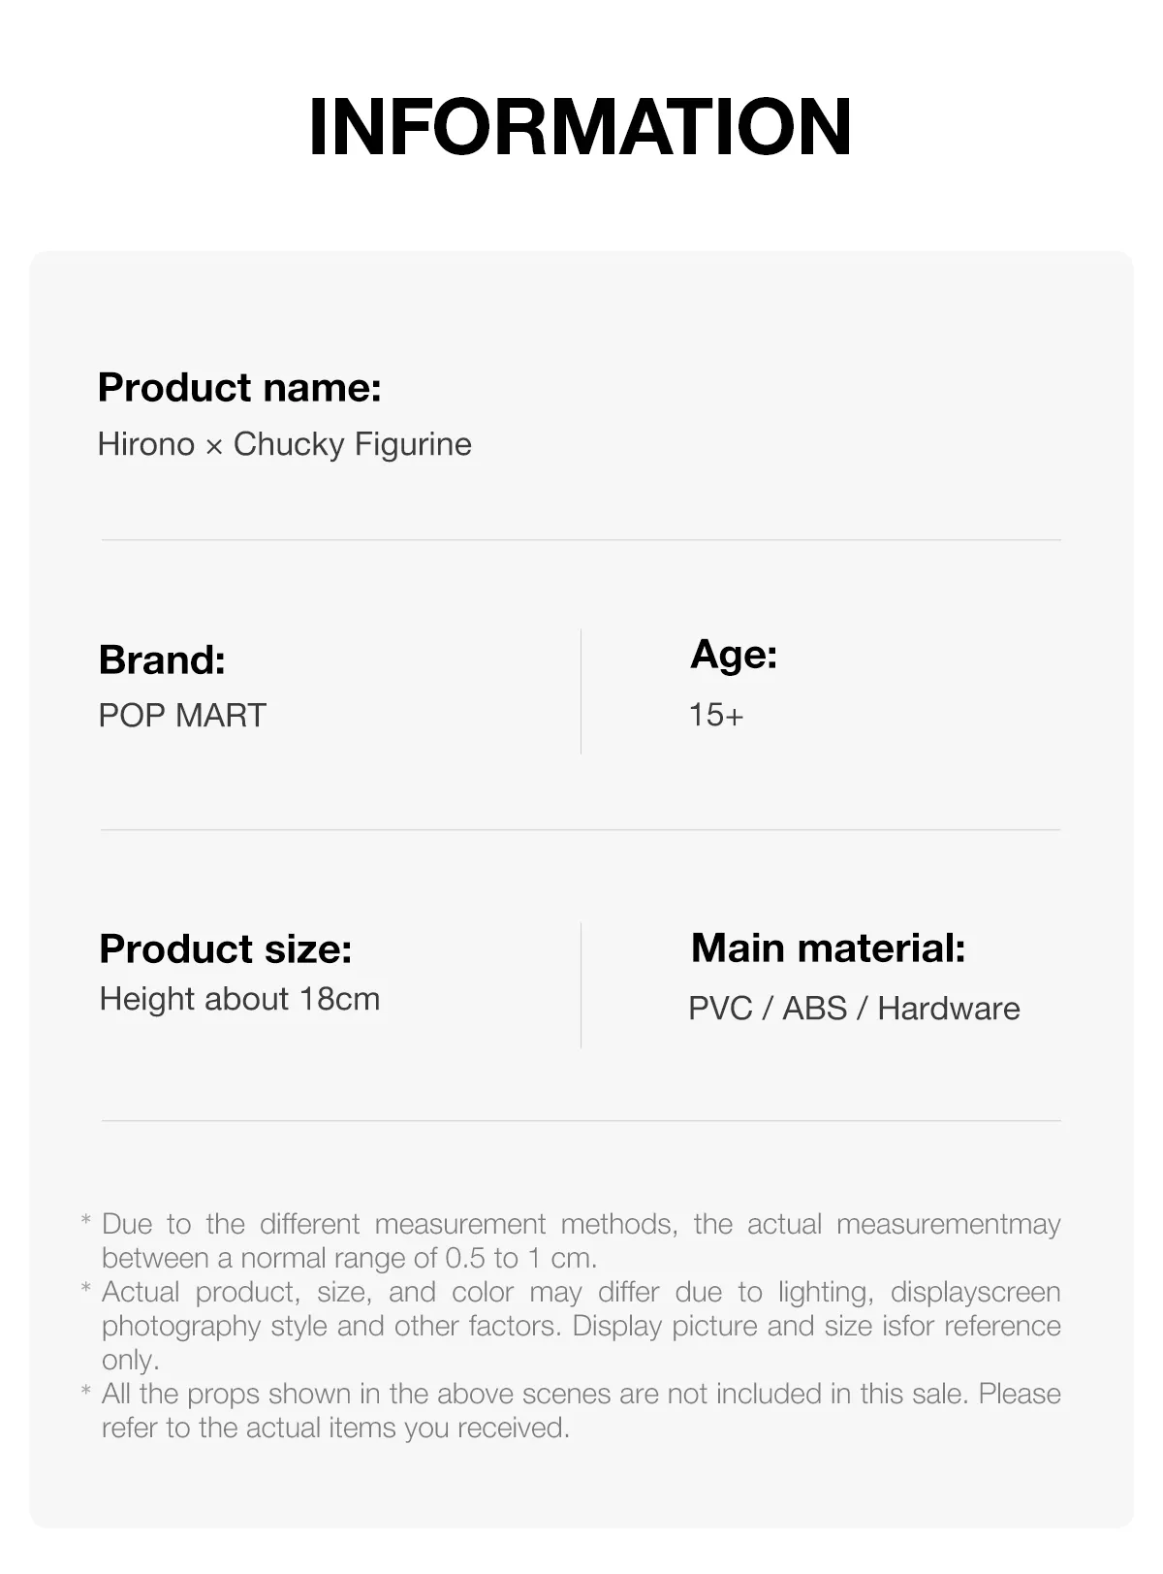The height and width of the screenshot is (1574, 1163).
Task: Click the measurement methods disclaimer note
Action: [581, 1240]
